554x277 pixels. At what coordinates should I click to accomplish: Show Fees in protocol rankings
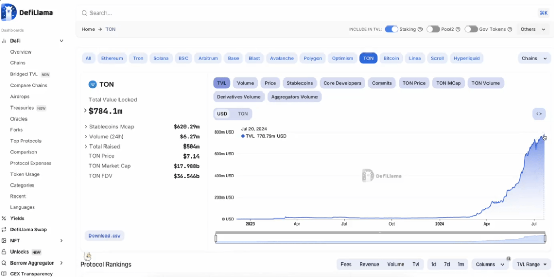pos(346,265)
